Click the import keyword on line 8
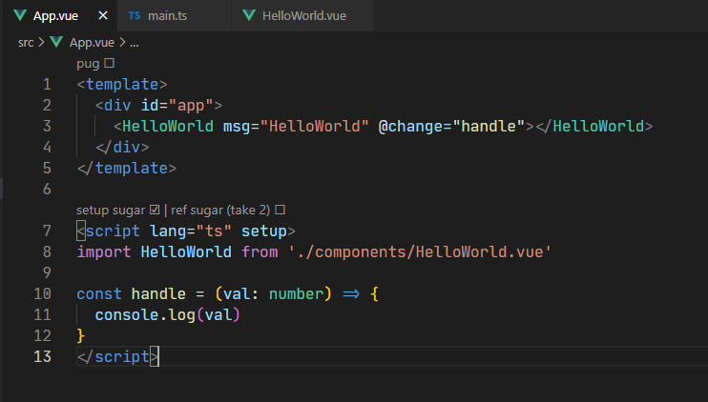 104,251
